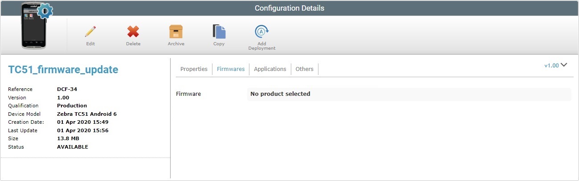Click the Add Deployment icon
Image resolution: width=579 pixels, height=181 pixels.
pyautogui.click(x=262, y=31)
